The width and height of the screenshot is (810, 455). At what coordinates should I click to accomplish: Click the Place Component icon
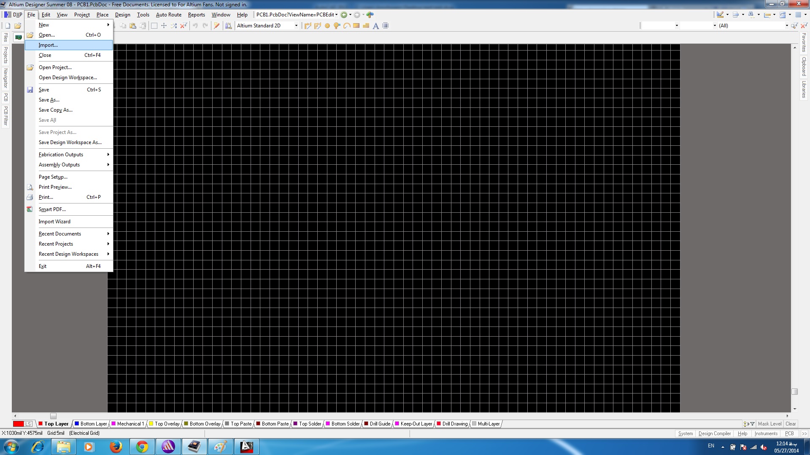385,26
